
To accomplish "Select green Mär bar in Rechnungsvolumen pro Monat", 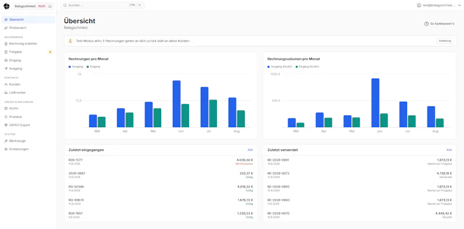I will click(300, 125).
